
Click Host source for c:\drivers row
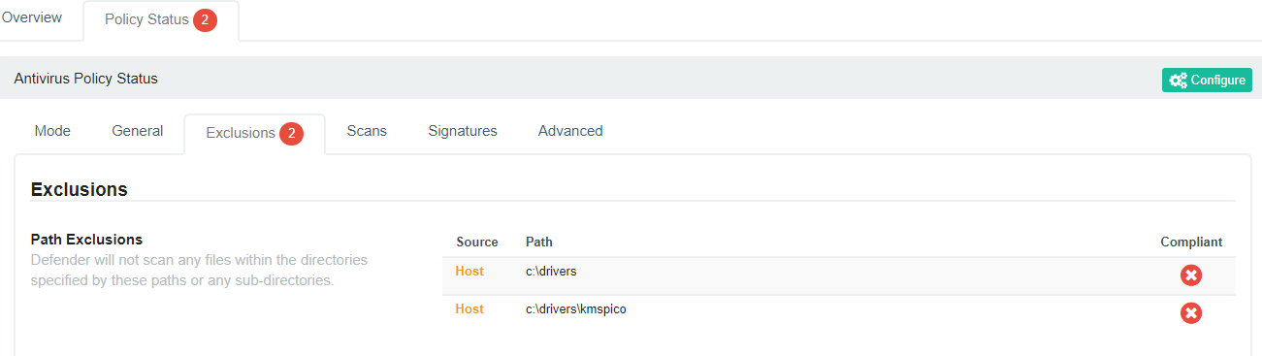coord(469,272)
